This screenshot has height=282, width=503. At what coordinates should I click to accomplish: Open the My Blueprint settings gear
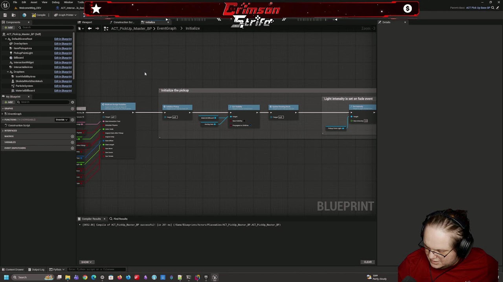(x=72, y=102)
